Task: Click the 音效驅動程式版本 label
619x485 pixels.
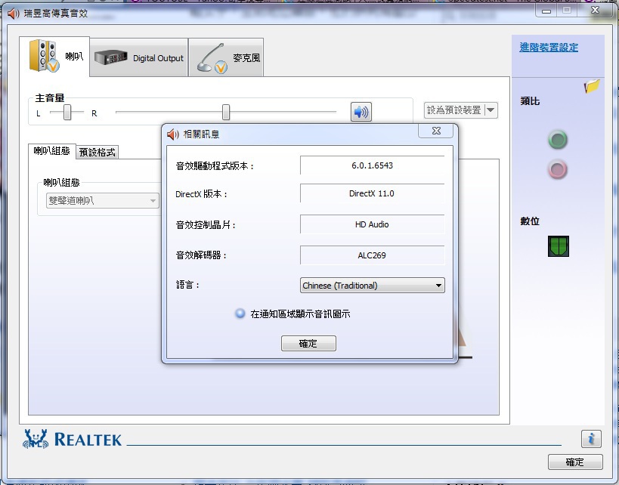Action: tap(215, 166)
